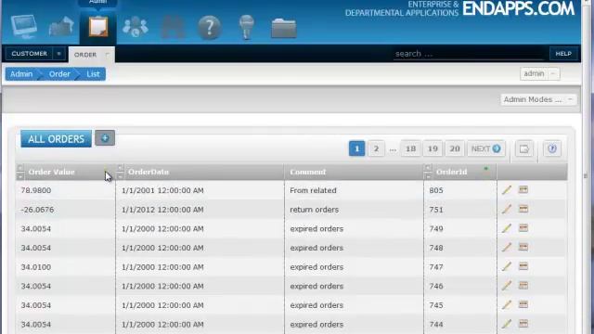594x334 pixels.
Task: Expand the CUSTOMER tab dropdown arrow
Action: [58, 54]
